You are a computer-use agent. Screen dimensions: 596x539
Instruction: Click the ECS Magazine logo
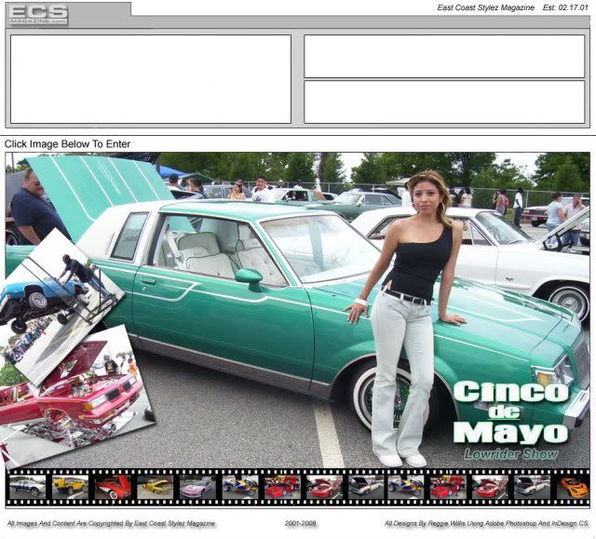point(38,14)
